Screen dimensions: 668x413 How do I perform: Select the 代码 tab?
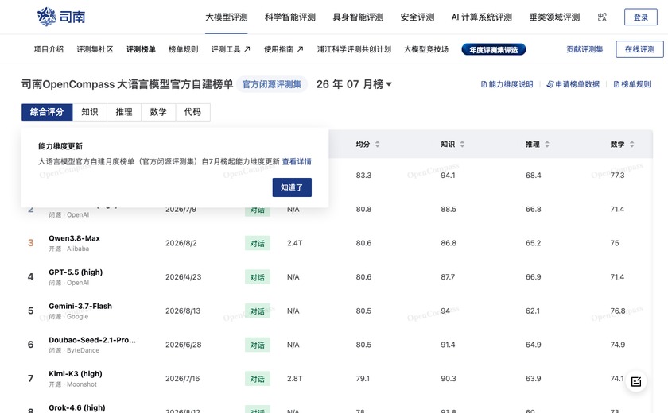(193, 112)
